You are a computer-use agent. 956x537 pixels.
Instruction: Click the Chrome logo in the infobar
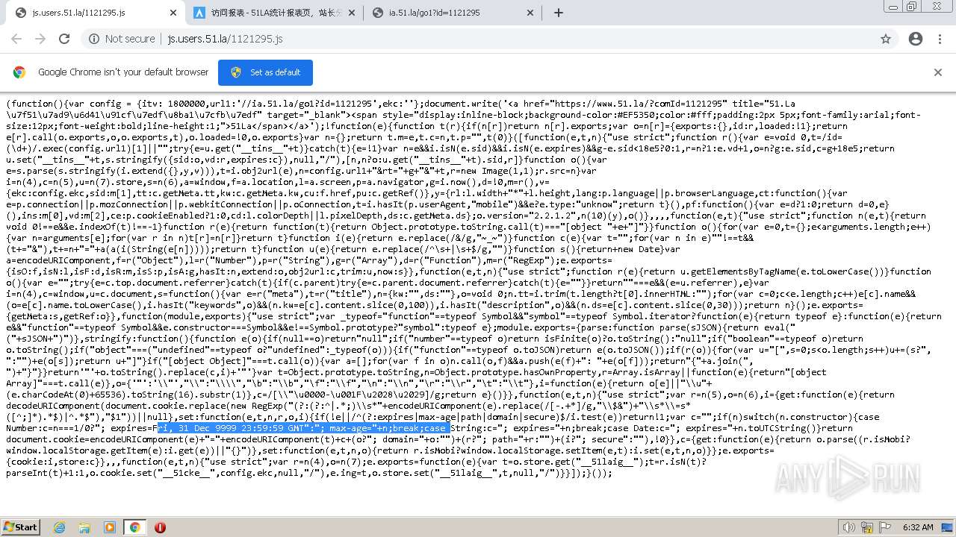tap(19, 72)
